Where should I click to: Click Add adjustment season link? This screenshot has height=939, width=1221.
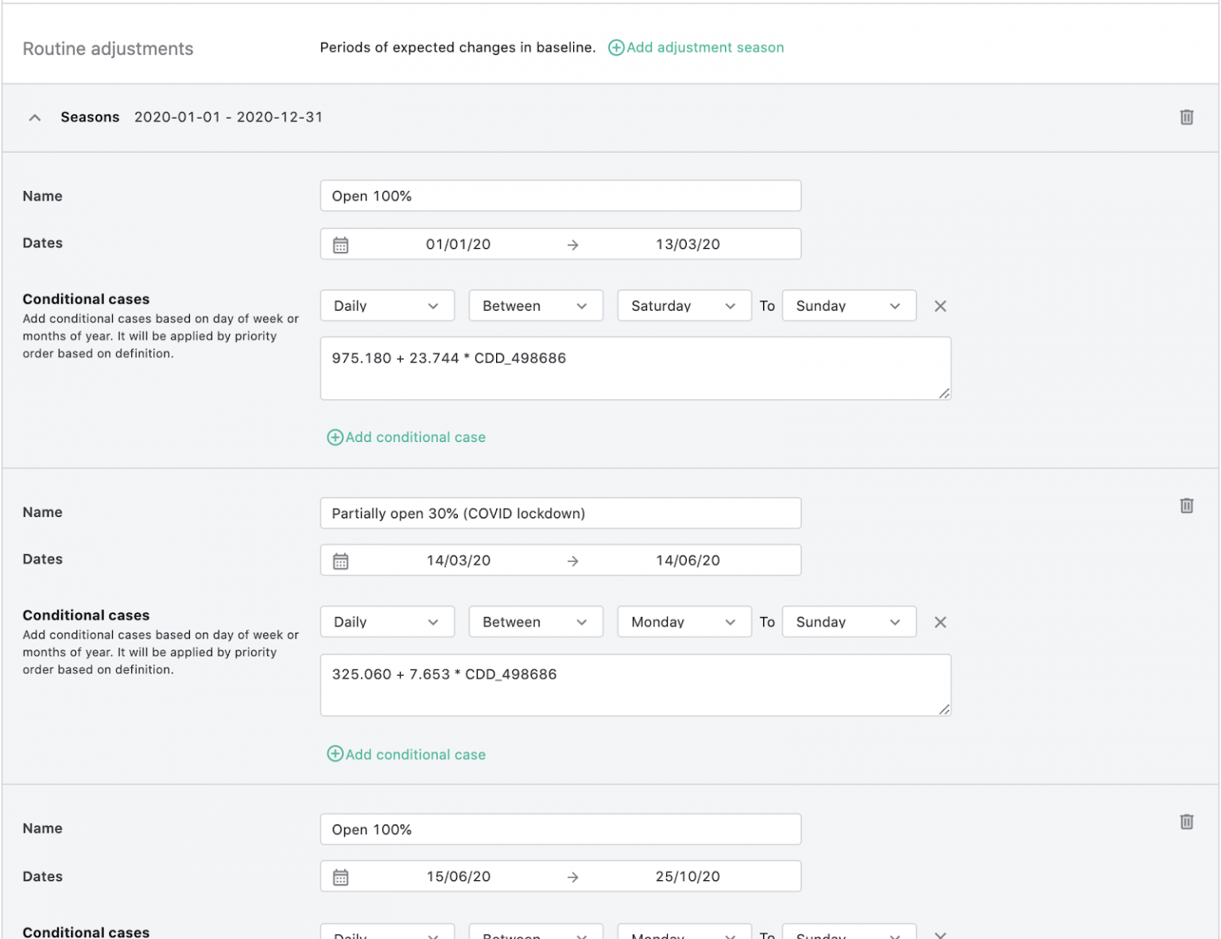(696, 48)
